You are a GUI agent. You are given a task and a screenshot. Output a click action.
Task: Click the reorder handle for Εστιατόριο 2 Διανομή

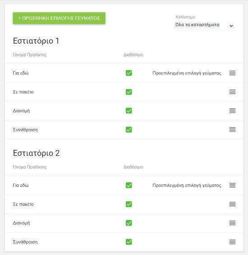[232, 223]
